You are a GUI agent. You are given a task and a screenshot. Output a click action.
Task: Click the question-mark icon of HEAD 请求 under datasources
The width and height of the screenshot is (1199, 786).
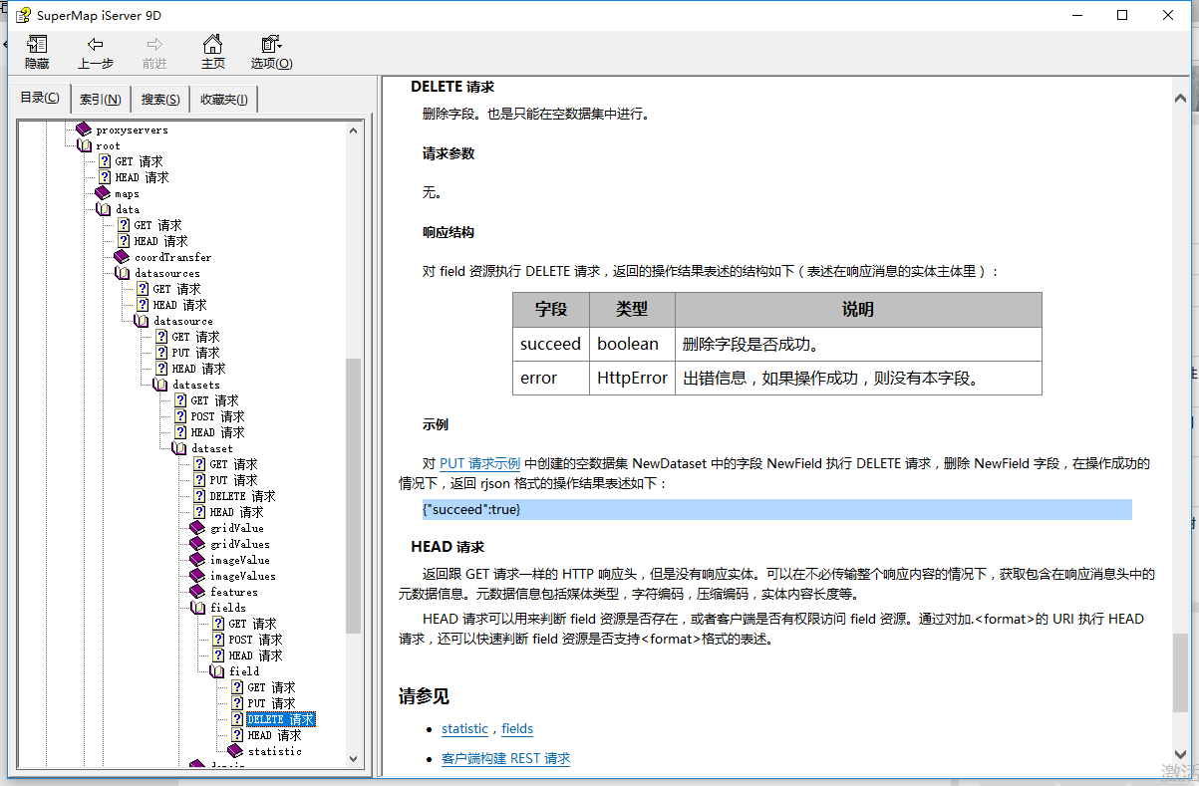pyautogui.click(x=143, y=305)
